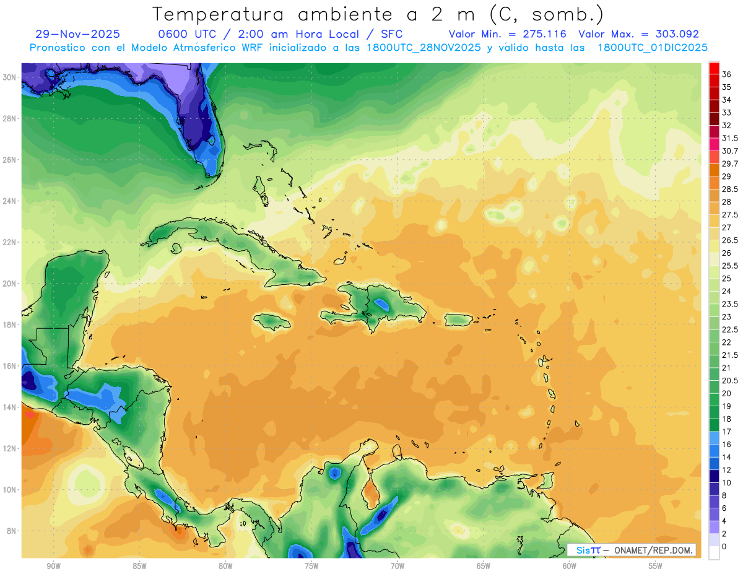Click the latitude axis label "16N"

pyautogui.click(x=9, y=366)
